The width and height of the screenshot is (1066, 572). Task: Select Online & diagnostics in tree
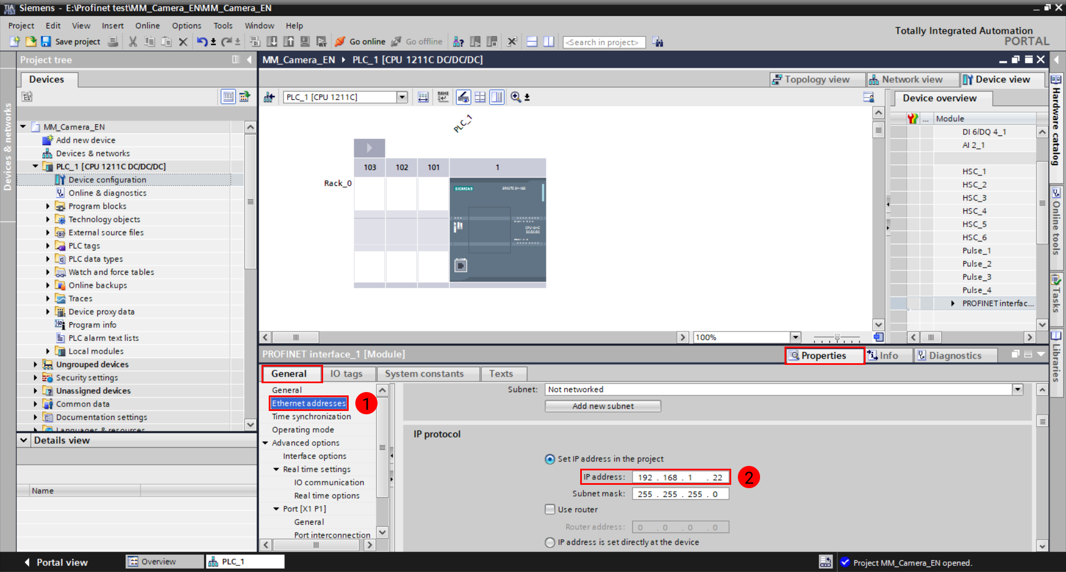point(108,193)
